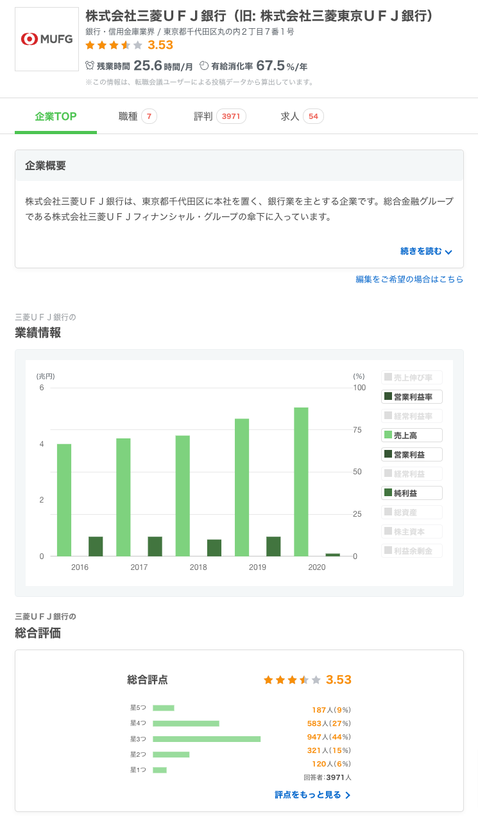This screenshot has height=819, width=478.
Task: Click the address line 東京都千代田区丸の内
Action: tap(229, 31)
